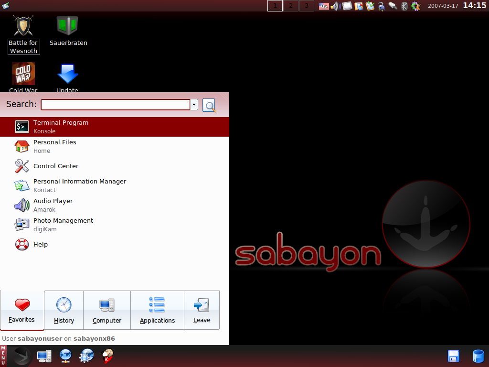Click the display screen tray icon

point(347,6)
